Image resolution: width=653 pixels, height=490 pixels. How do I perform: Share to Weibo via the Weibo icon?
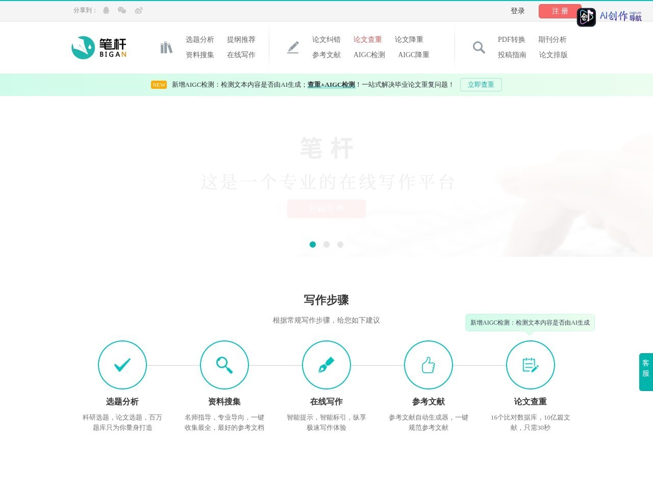click(x=139, y=10)
